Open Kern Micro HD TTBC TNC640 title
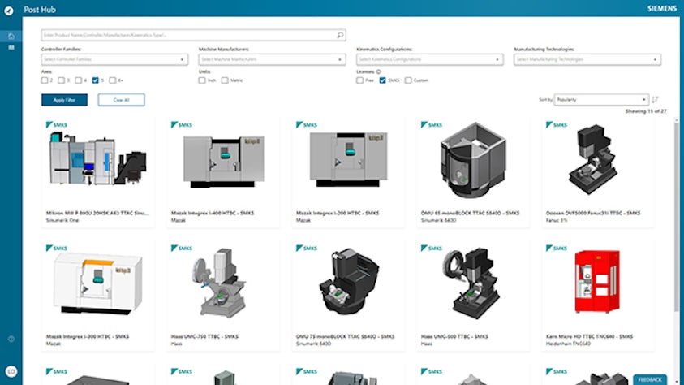The image size is (684, 385). (x=589, y=336)
